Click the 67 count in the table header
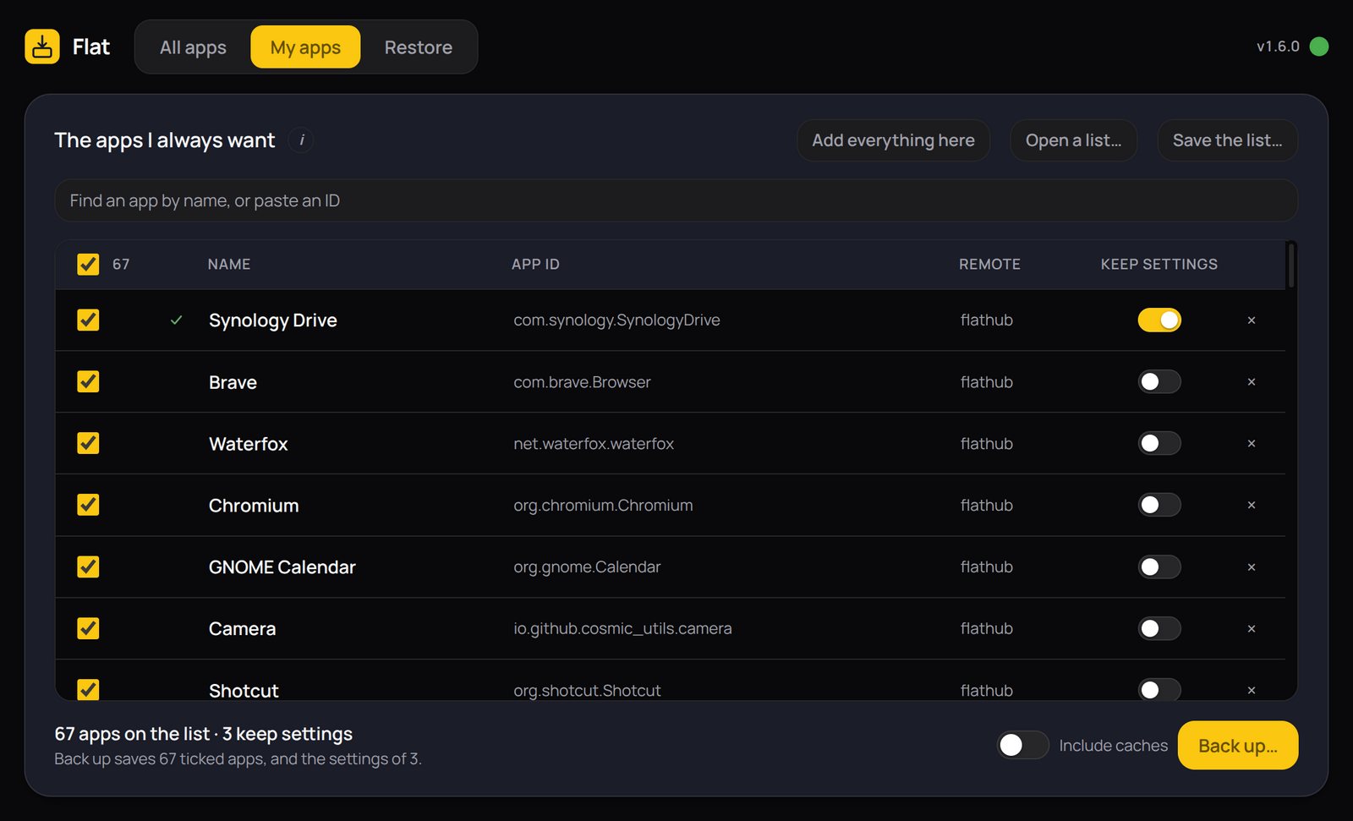This screenshot has height=821, width=1353. click(121, 265)
